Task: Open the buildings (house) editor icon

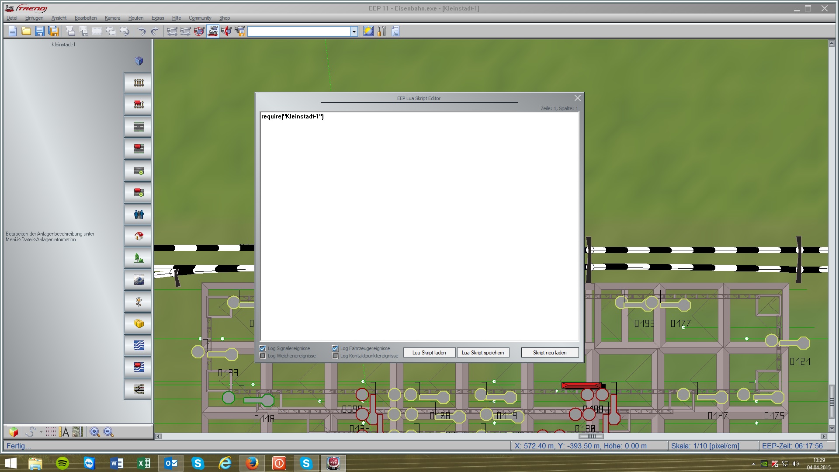Action: (139, 236)
